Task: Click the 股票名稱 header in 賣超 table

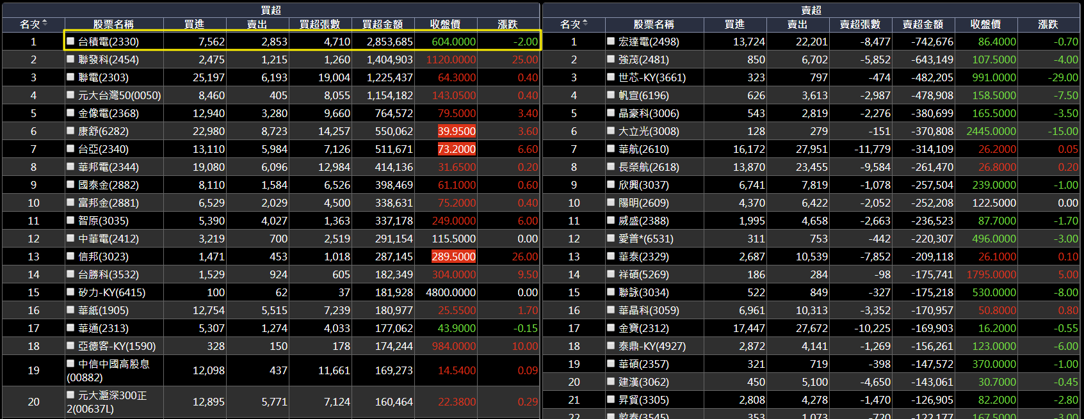Action: pos(654,24)
